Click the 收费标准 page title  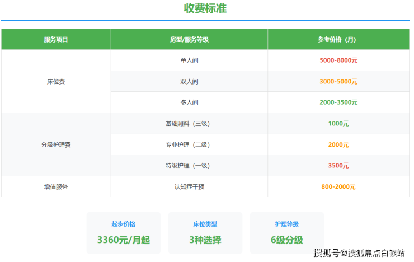[x=205, y=9]
